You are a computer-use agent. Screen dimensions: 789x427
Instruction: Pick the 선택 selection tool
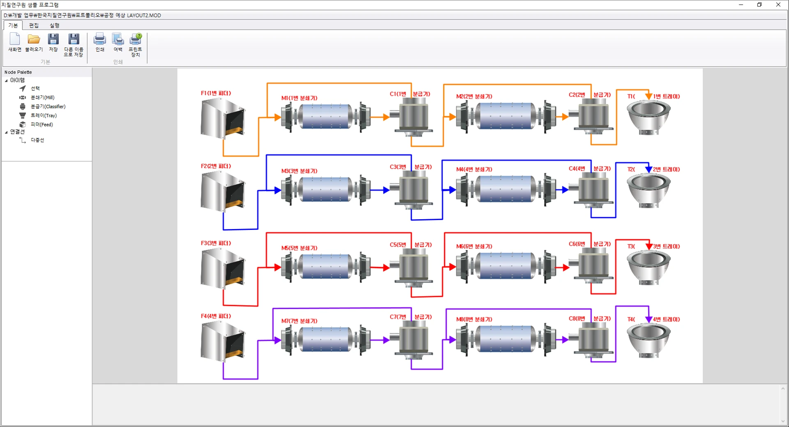pyautogui.click(x=30, y=88)
